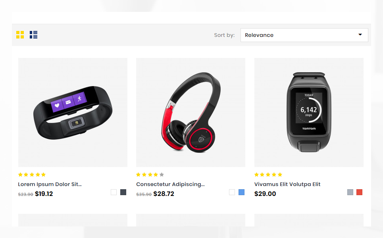383x238 pixels.
Task: Switch to grid view layout
Action: click(20, 35)
